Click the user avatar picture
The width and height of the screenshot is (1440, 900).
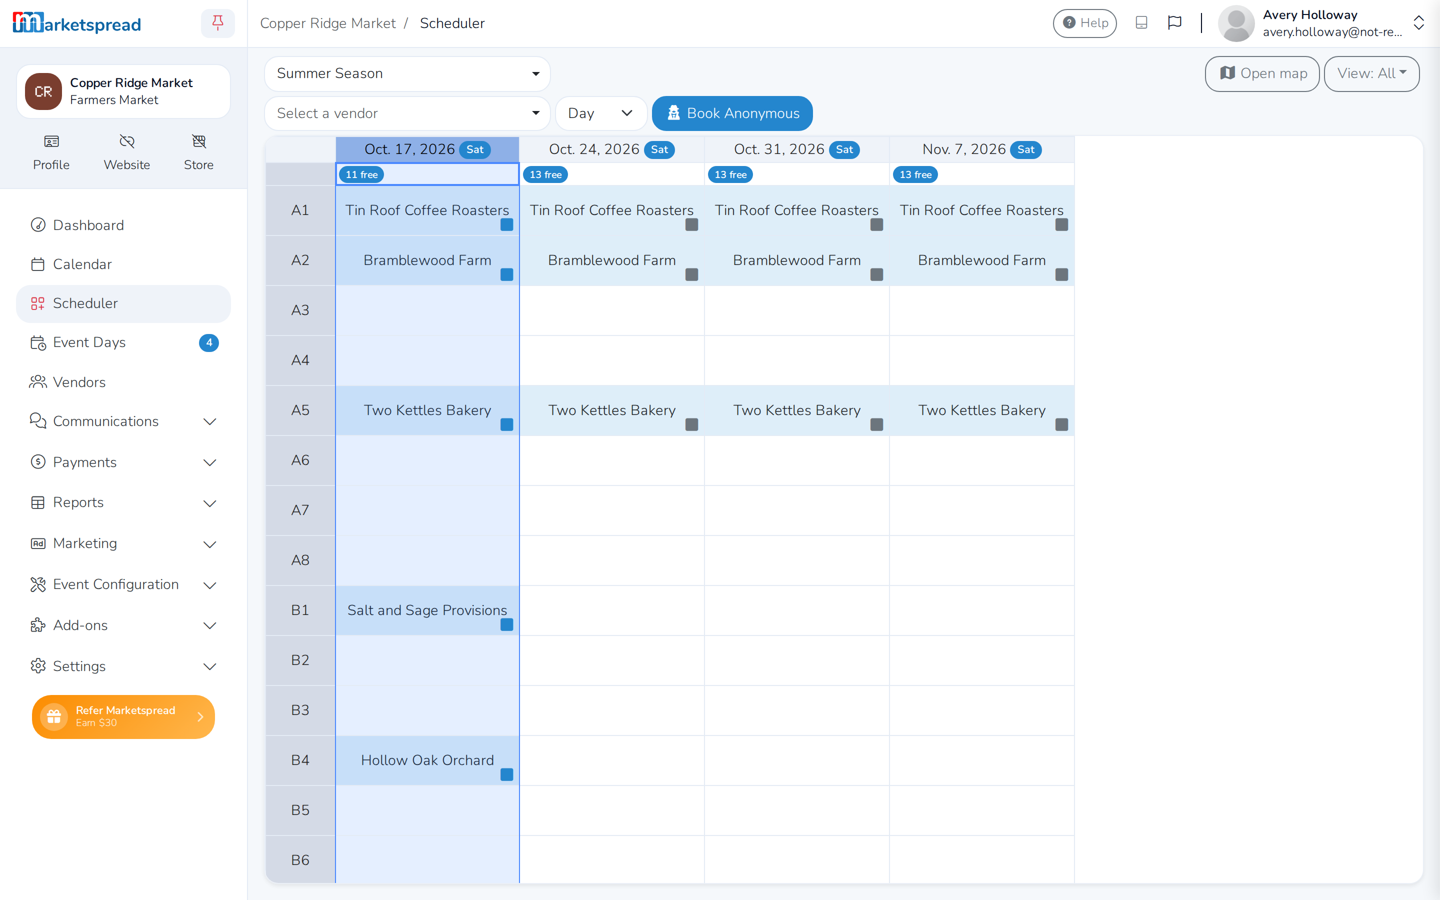(1236, 23)
